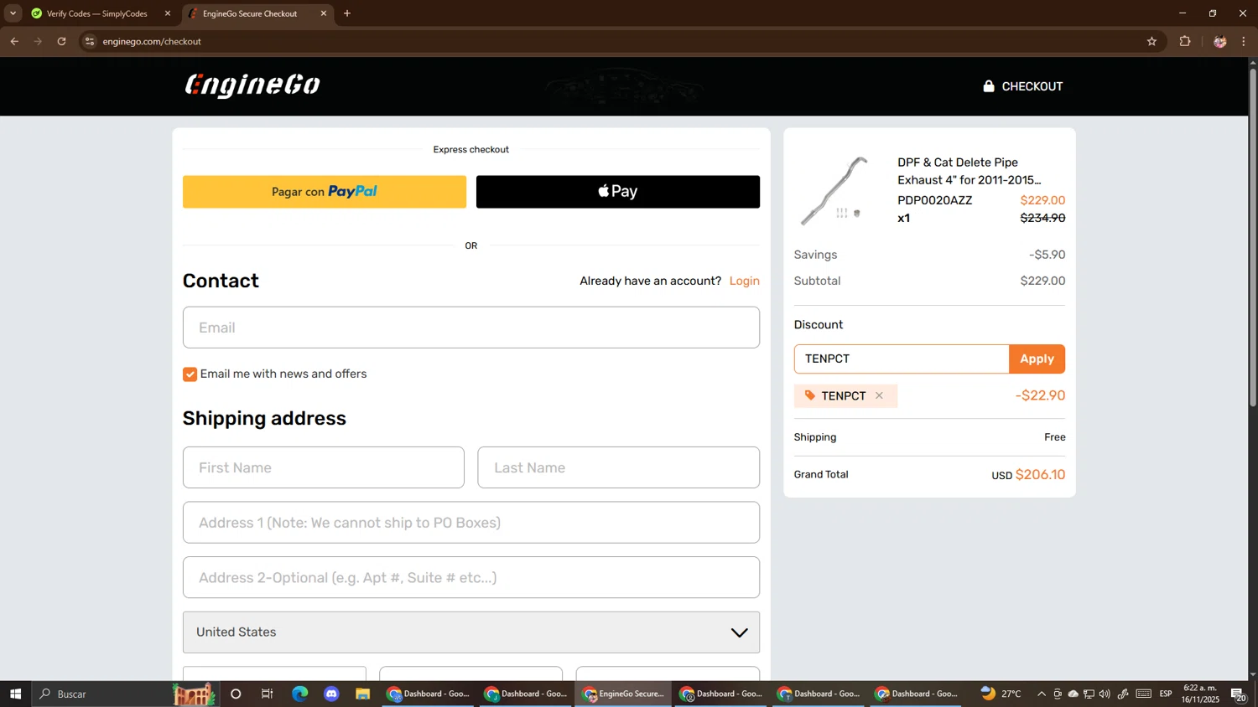Image resolution: width=1258 pixels, height=707 pixels.
Task: Bookmark this page with the star icon
Action: (1151, 41)
